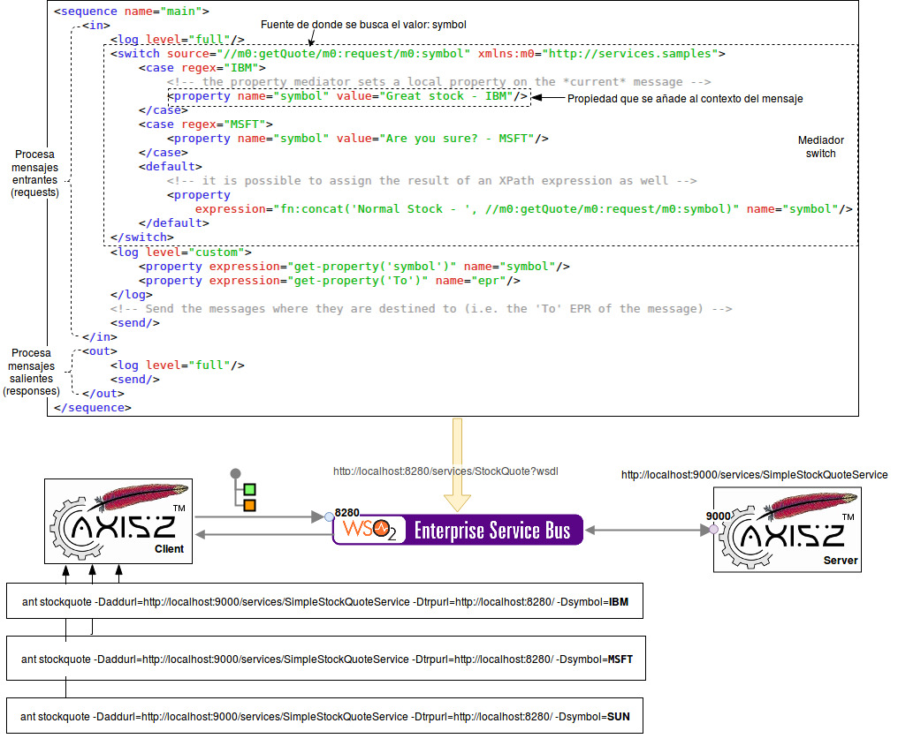Viewport: 898px width, 746px height.
Task: Select the WSO2 Enterprise Service Bus banner
Action: click(458, 530)
